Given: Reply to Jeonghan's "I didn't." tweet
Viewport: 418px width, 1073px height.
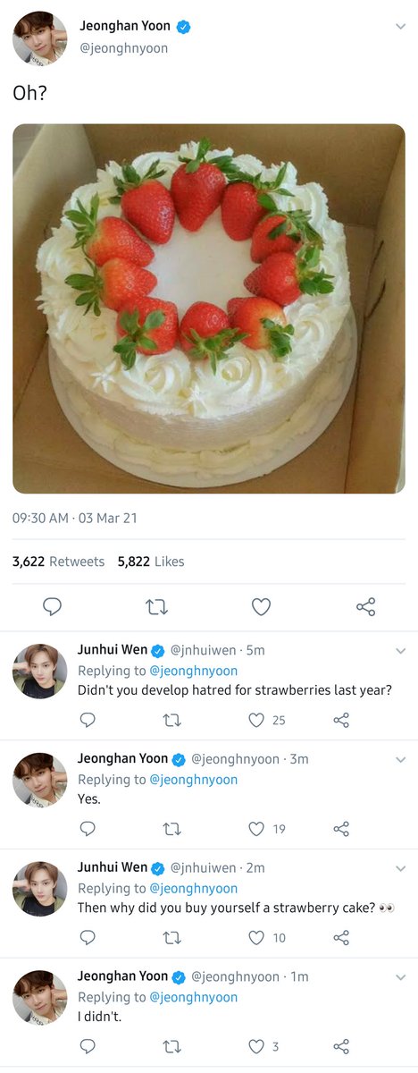Looking at the screenshot, I should [x=88, y=1046].
